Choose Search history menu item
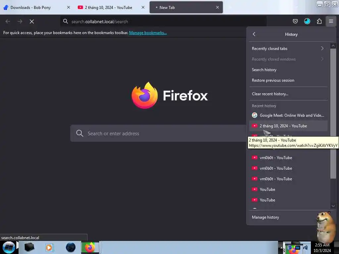Screen dimensions: 339x254 [288, 69]
